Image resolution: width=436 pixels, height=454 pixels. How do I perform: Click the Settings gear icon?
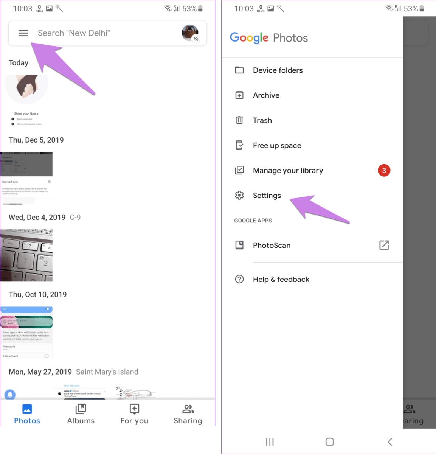pos(239,195)
